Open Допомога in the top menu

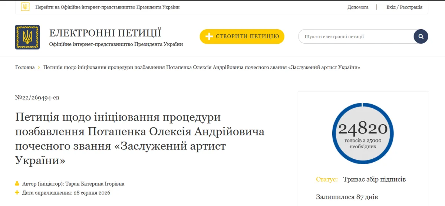pos(358,7)
